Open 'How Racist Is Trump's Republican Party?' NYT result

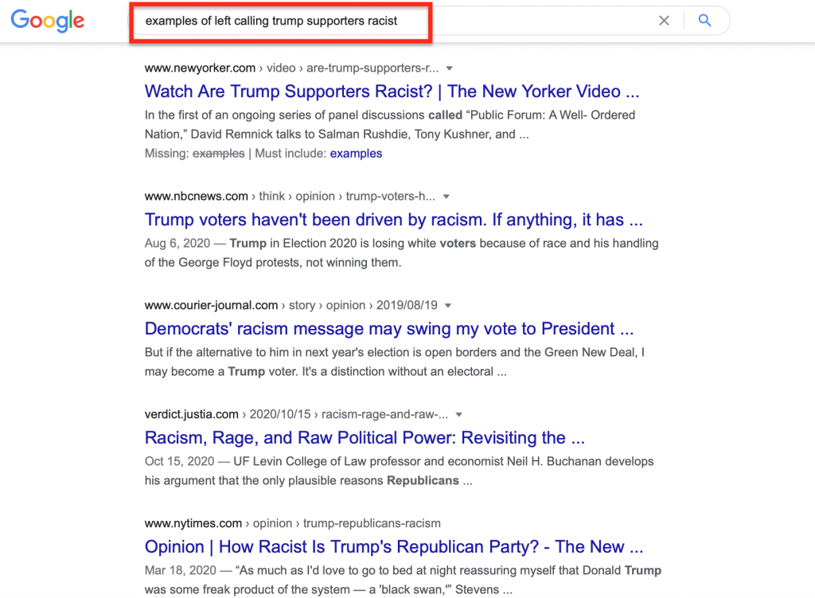pyautogui.click(x=393, y=547)
